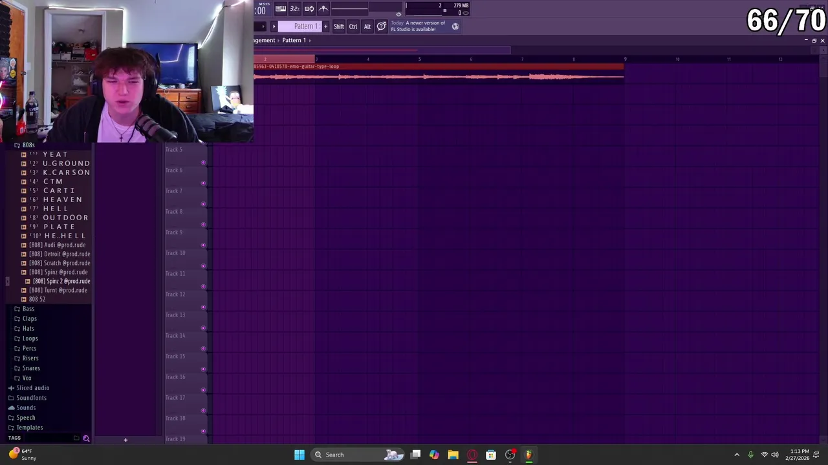Click the arrow after Pattern 1 breadcrumb

pyautogui.click(x=310, y=40)
